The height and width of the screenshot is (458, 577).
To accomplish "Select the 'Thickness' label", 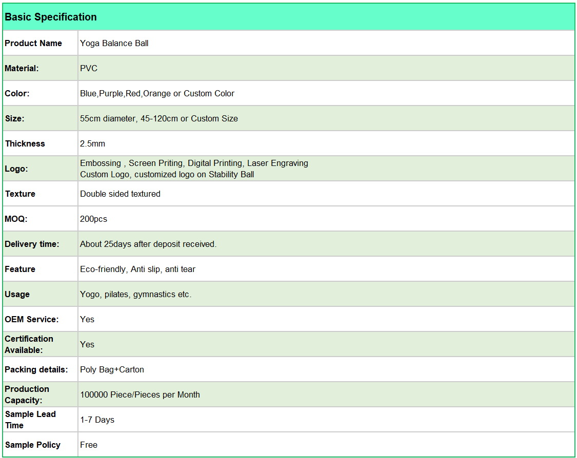I will click(x=25, y=144).
